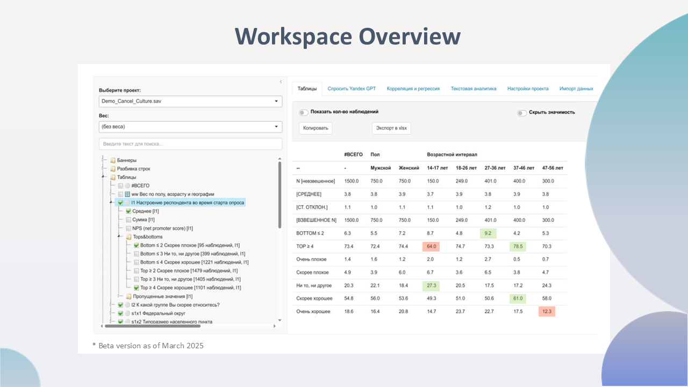
Task: Click the Копировать button
Action: click(316, 128)
